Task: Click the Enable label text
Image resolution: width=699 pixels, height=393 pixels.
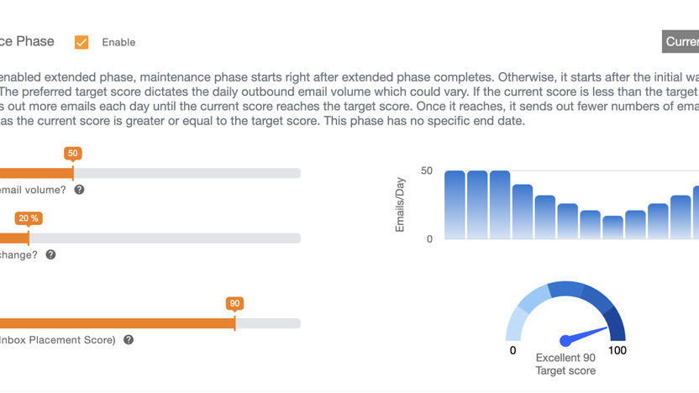Action: pyautogui.click(x=118, y=42)
